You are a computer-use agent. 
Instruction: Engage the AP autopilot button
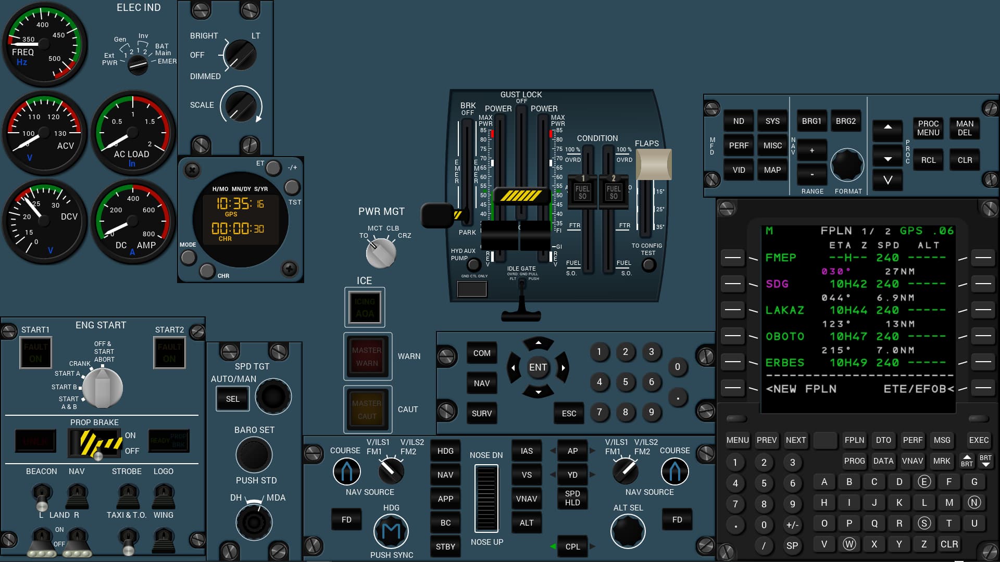572,450
